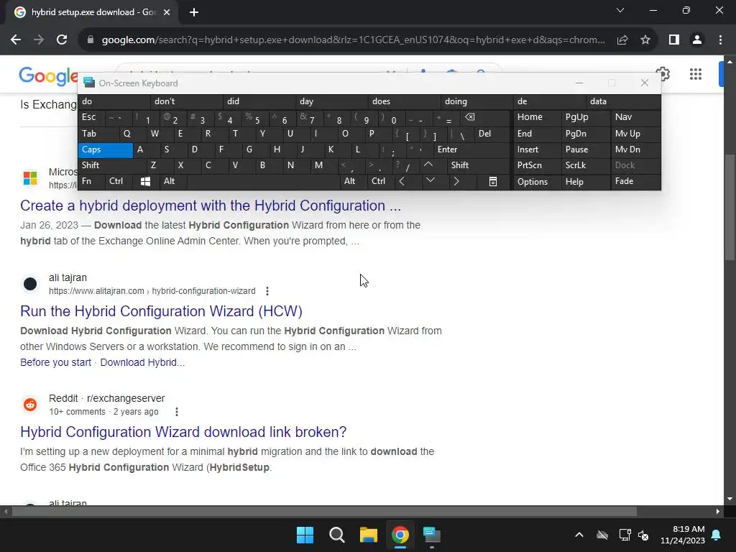736x552 pixels.
Task: Select the "don't" text suggestion
Action: (186, 101)
